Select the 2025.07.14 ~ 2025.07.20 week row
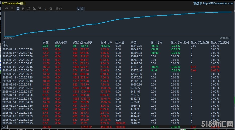Image resolution: width=235 pixels, height=130 pixels. tap(18, 50)
